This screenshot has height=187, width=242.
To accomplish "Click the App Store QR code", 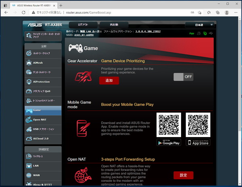I will click(198, 125).
